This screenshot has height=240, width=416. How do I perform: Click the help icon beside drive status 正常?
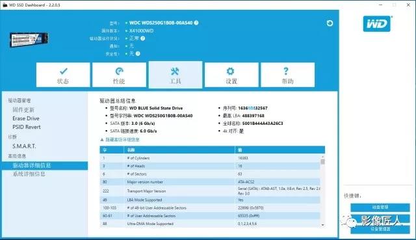click(143, 38)
